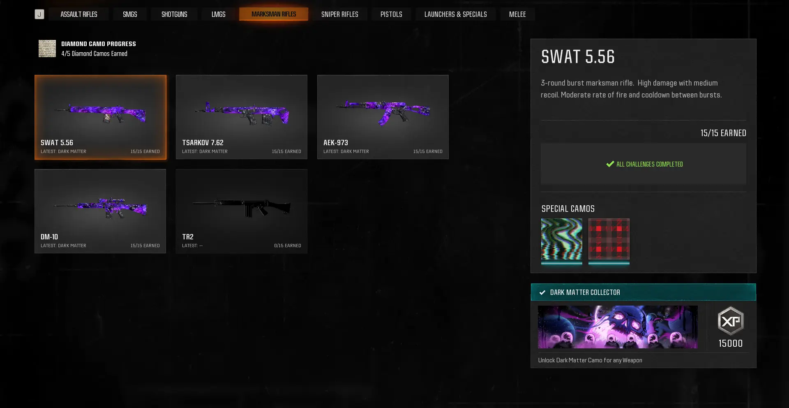Image resolution: width=789 pixels, height=408 pixels.
Task: Switch to the Pistols tab
Action: point(391,14)
